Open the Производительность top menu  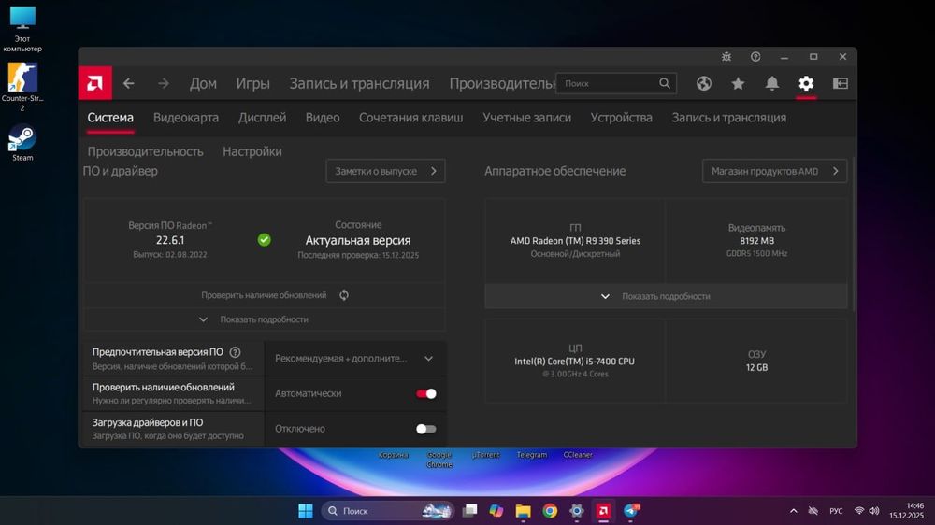click(x=502, y=83)
